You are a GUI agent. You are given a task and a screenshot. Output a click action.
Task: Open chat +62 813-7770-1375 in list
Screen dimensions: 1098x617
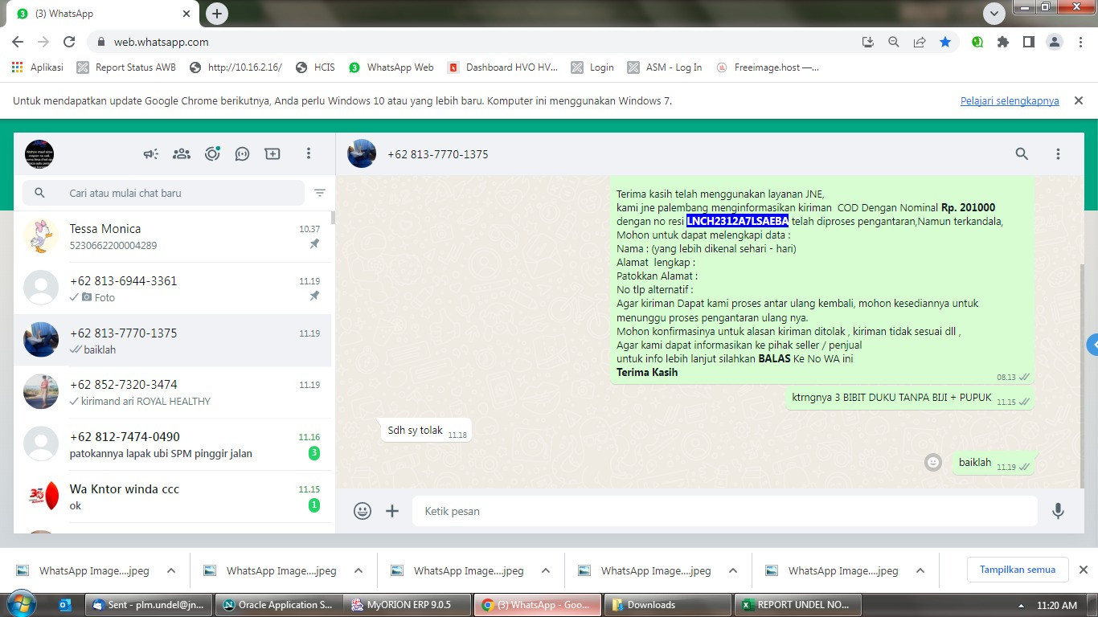pyautogui.click(x=173, y=341)
